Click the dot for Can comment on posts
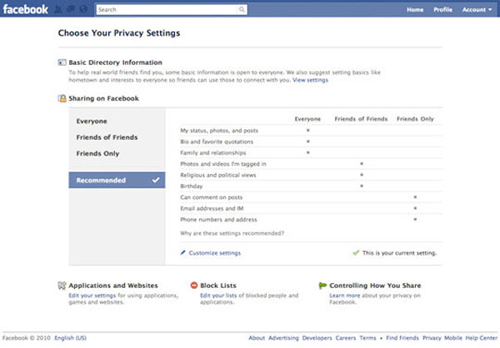 (415, 197)
